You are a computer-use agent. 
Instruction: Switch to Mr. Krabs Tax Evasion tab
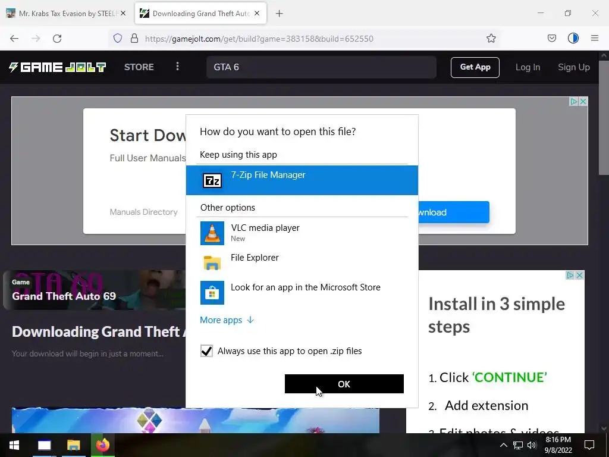pos(67,13)
